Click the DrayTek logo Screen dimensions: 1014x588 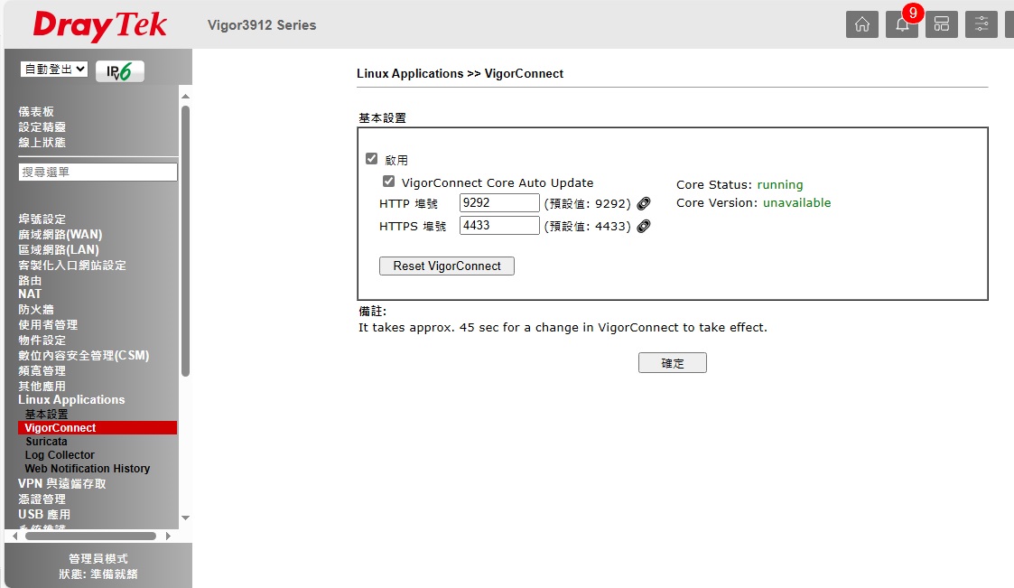click(99, 25)
